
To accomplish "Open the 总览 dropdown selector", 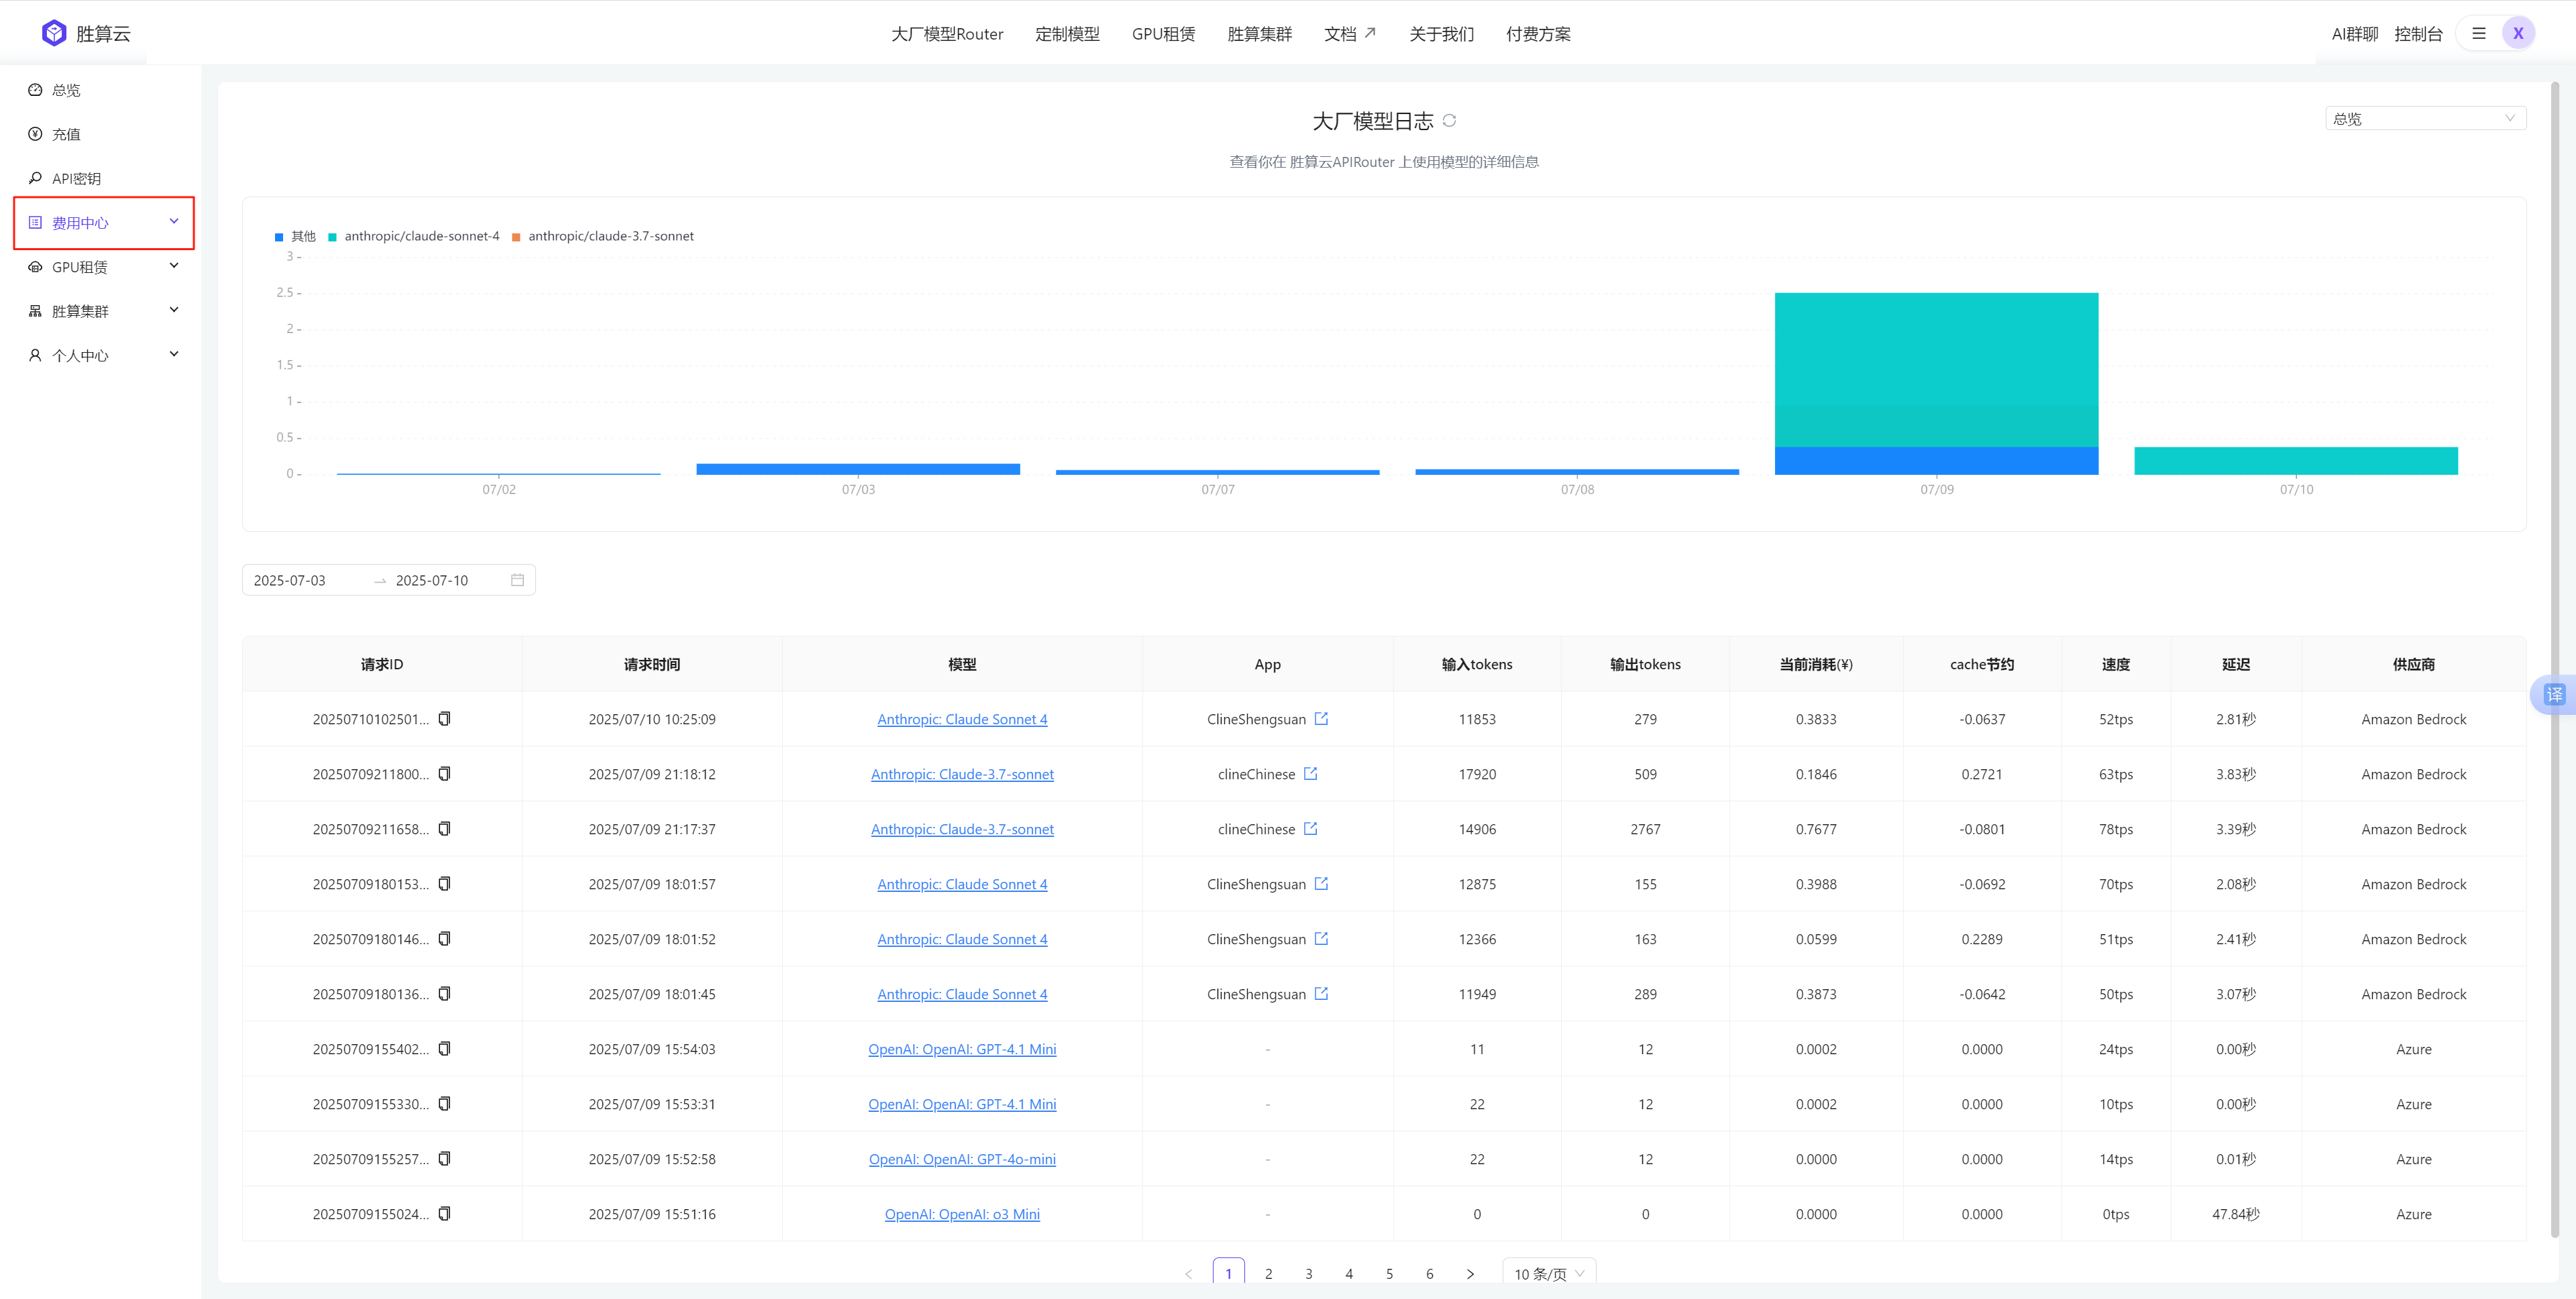I will (2424, 118).
